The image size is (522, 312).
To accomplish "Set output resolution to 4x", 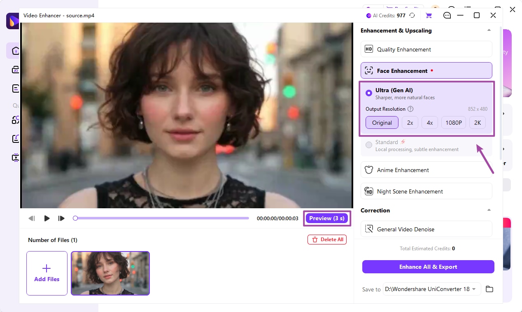I will pos(430,123).
